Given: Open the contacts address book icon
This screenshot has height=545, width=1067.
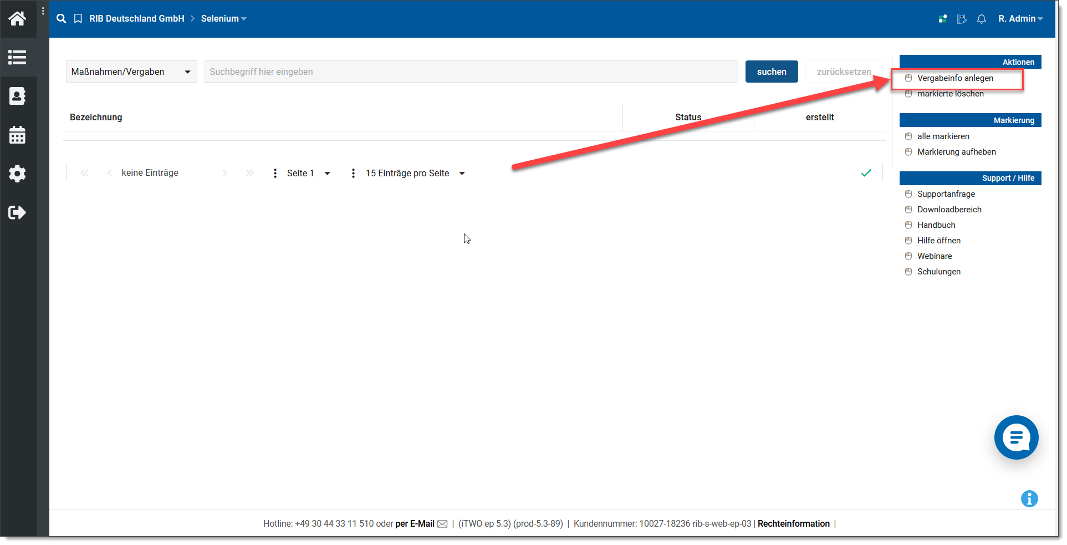Looking at the screenshot, I should click(17, 96).
